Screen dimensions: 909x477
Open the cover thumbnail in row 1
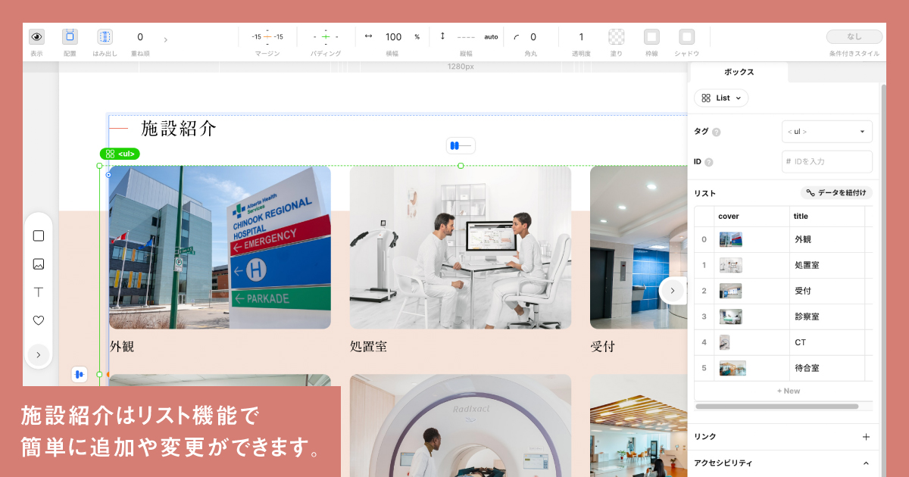pos(731,265)
